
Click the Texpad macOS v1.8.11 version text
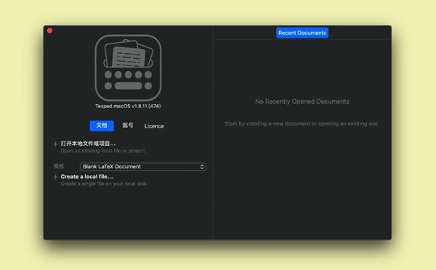pos(128,106)
